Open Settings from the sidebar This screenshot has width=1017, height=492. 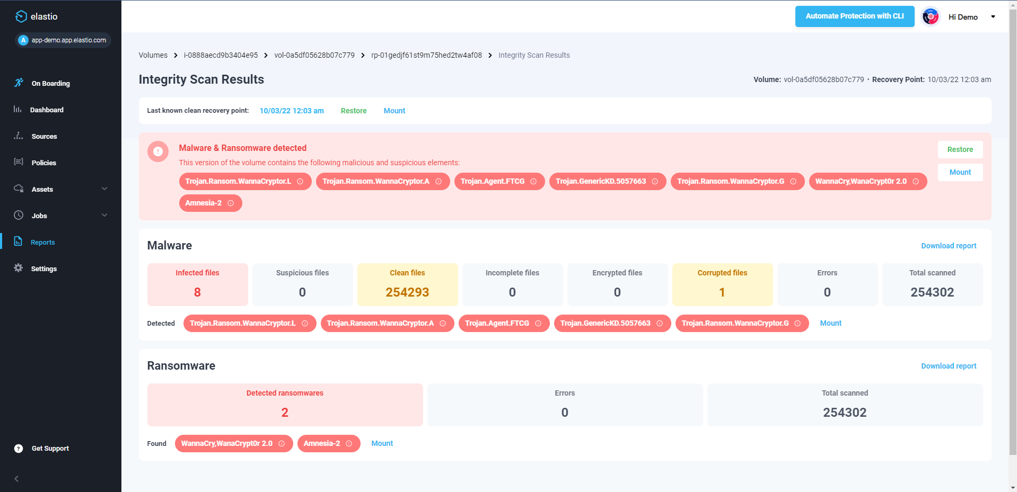coord(19,269)
